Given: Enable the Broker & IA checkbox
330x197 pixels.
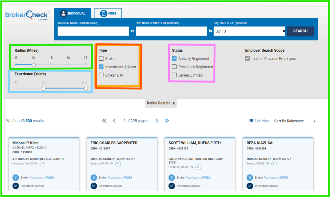Looking at the screenshot, I should [x=101, y=75].
